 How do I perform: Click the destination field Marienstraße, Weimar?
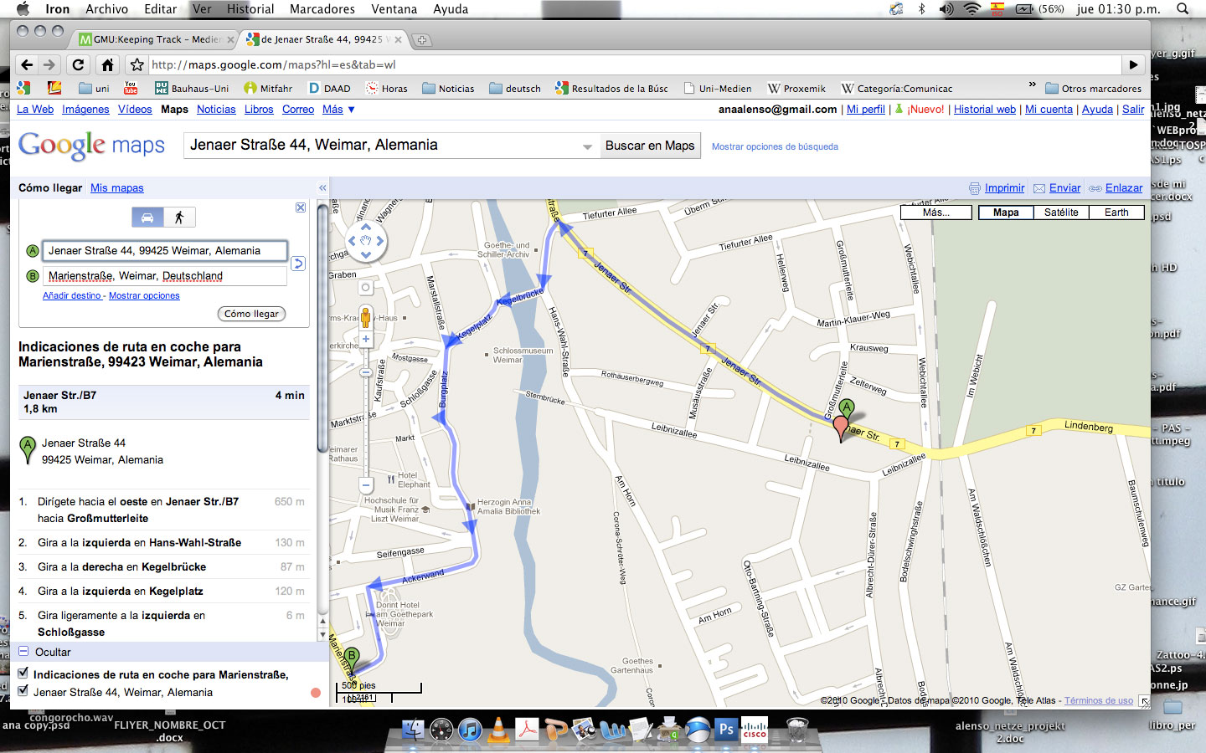(x=165, y=276)
